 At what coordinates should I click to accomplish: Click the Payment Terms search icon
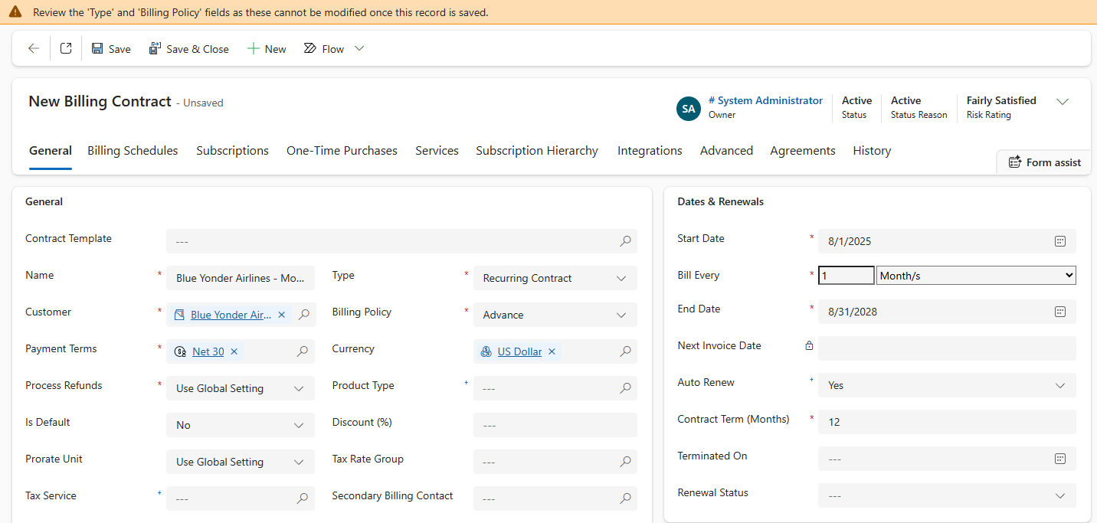coord(303,351)
